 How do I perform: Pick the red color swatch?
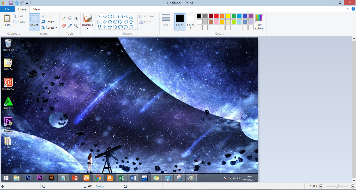(x=216, y=16)
